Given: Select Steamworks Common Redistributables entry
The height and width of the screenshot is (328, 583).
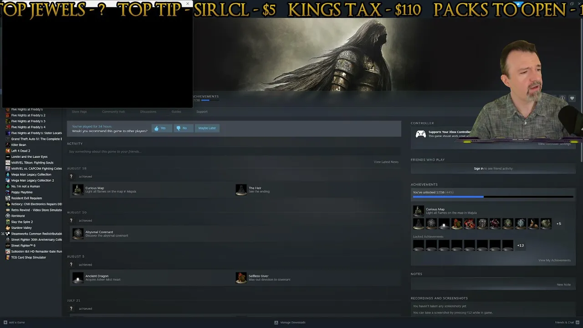Looking at the screenshot, I should click(x=33, y=234).
